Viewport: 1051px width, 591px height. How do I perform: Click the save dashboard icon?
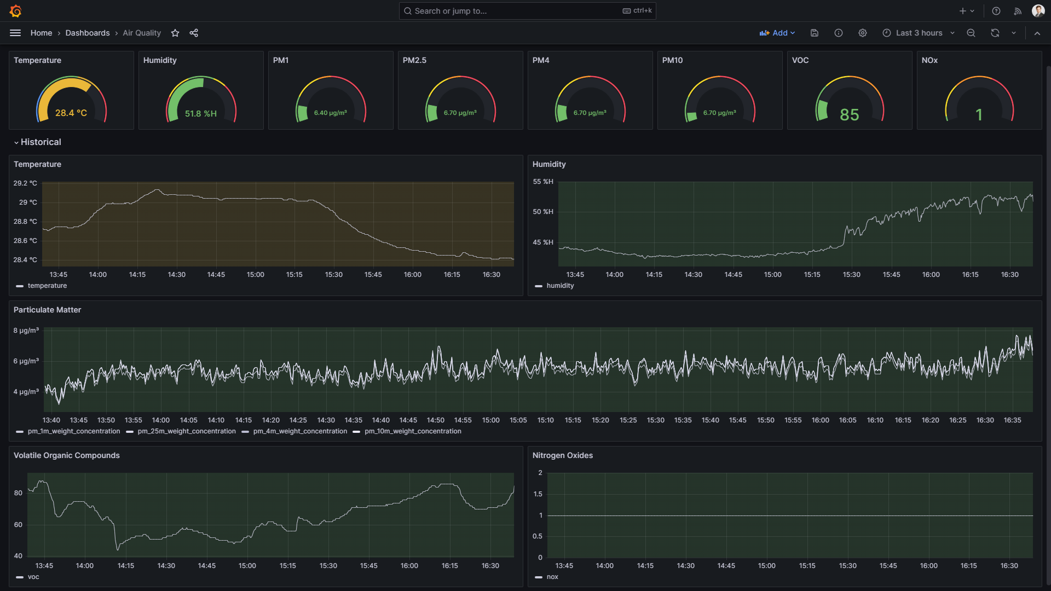click(815, 33)
